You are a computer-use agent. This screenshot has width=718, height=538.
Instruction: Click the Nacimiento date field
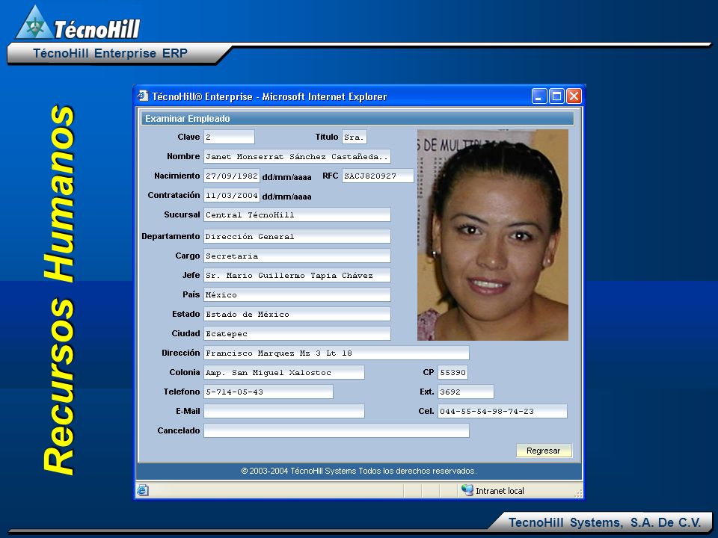(x=232, y=176)
